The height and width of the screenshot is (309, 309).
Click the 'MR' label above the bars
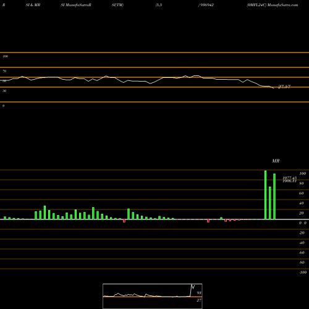[276, 161]
